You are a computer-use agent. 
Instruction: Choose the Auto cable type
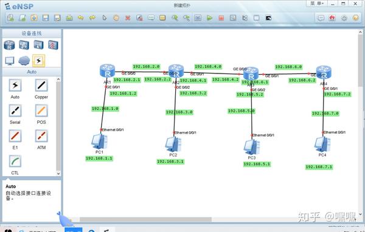pyautogui.click(x=15, y=85)
